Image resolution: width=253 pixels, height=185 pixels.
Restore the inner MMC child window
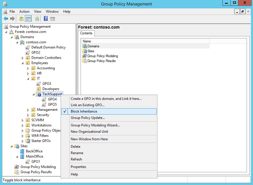click(243, 12)
